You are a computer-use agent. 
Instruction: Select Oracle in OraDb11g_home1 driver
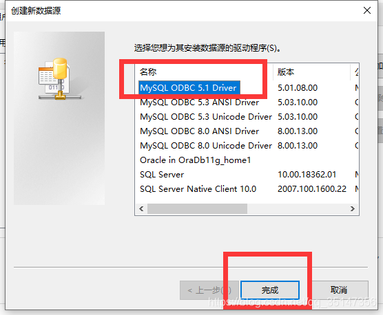coord(195,160)
